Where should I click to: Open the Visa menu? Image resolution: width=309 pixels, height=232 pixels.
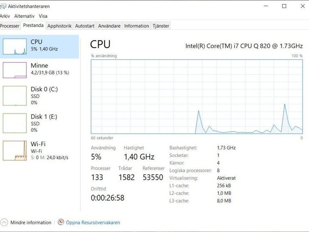(43, 16)
